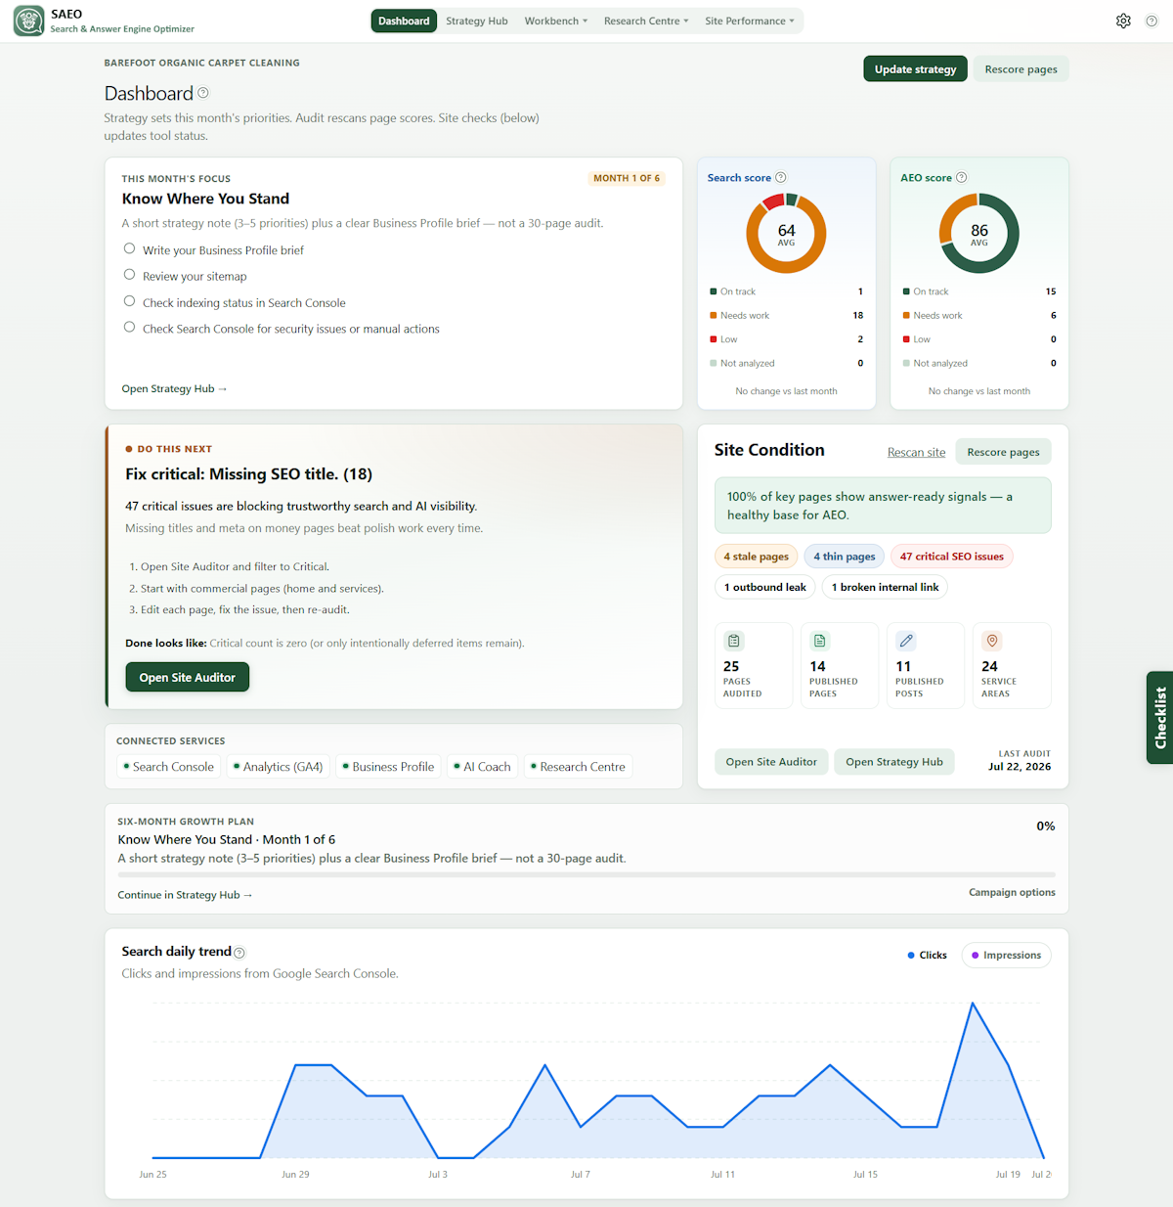The height and width of the screenshot is (1207, 1173).
Task: Click the SAEO logo icon
Action: click(28, 21)
